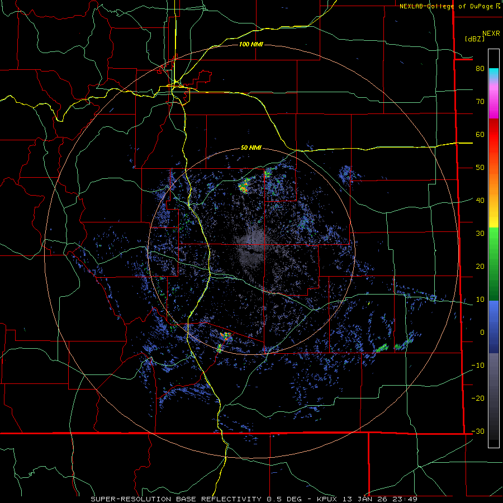This screenshot has width=503, height=503.
Task: Click the green band of the color bar
Action: point(493,264)
